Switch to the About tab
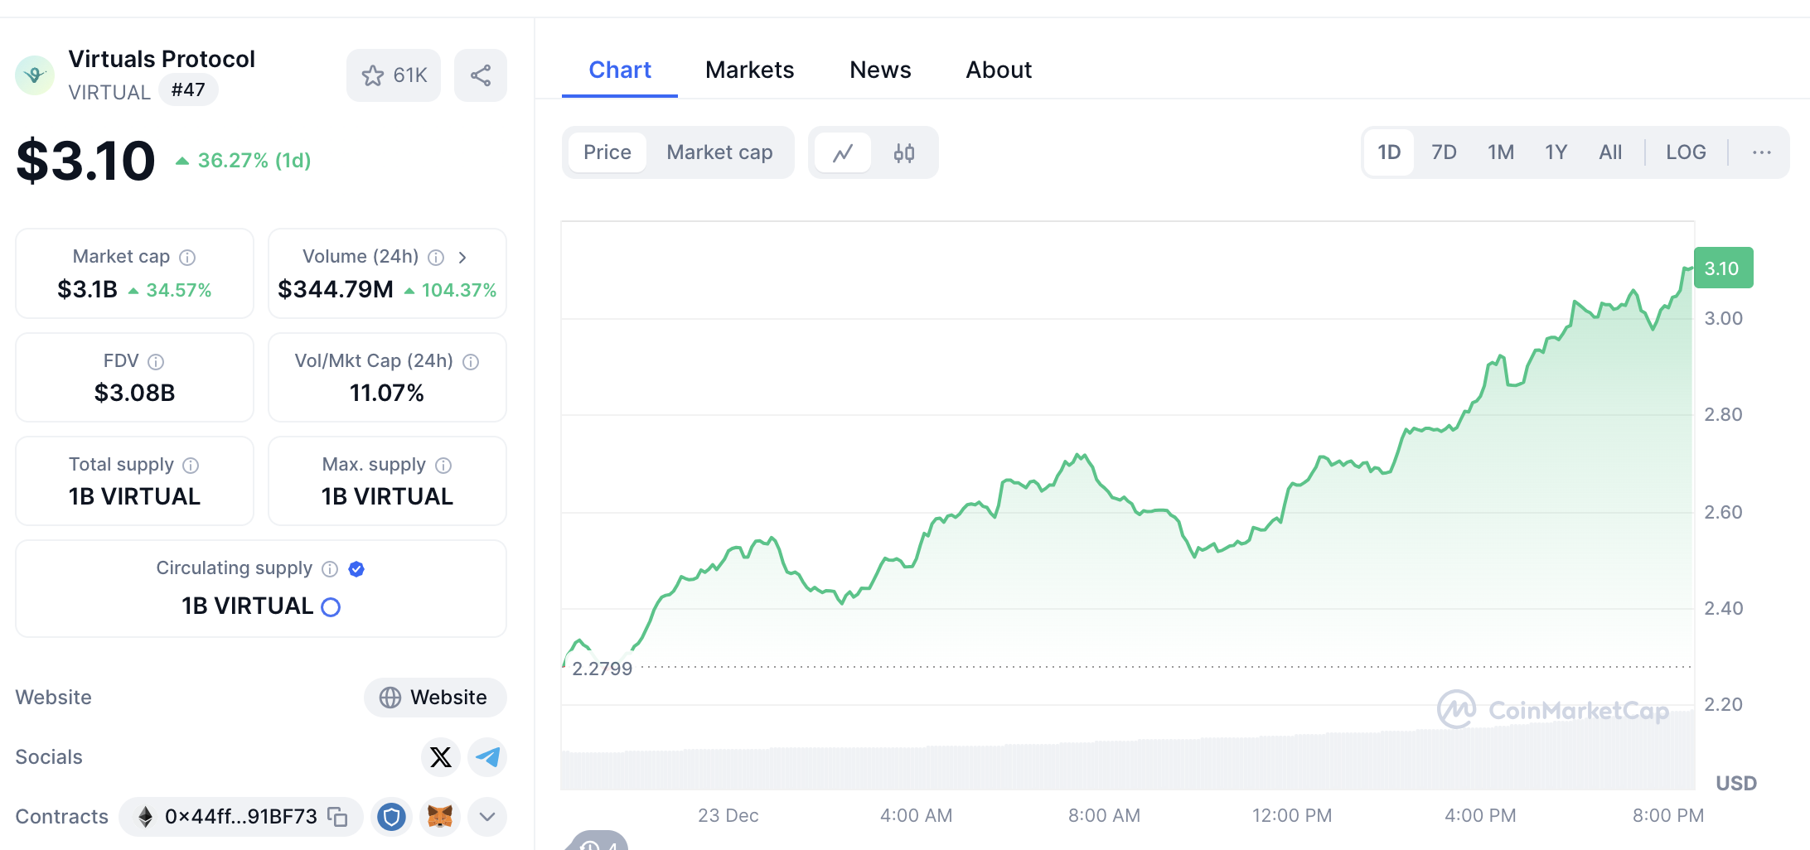 [x=999, y=70]
